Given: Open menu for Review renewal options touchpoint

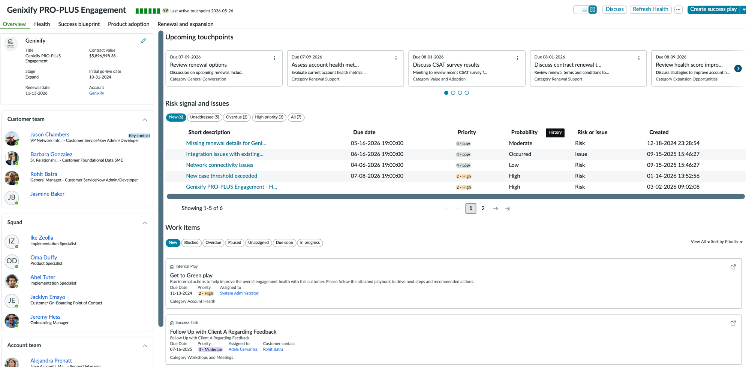Looking at the screenshot, I should (274, 58).
